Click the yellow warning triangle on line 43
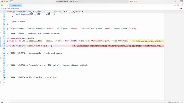The width and height of the screenshot is (184, 103). (x=134, y=41)
